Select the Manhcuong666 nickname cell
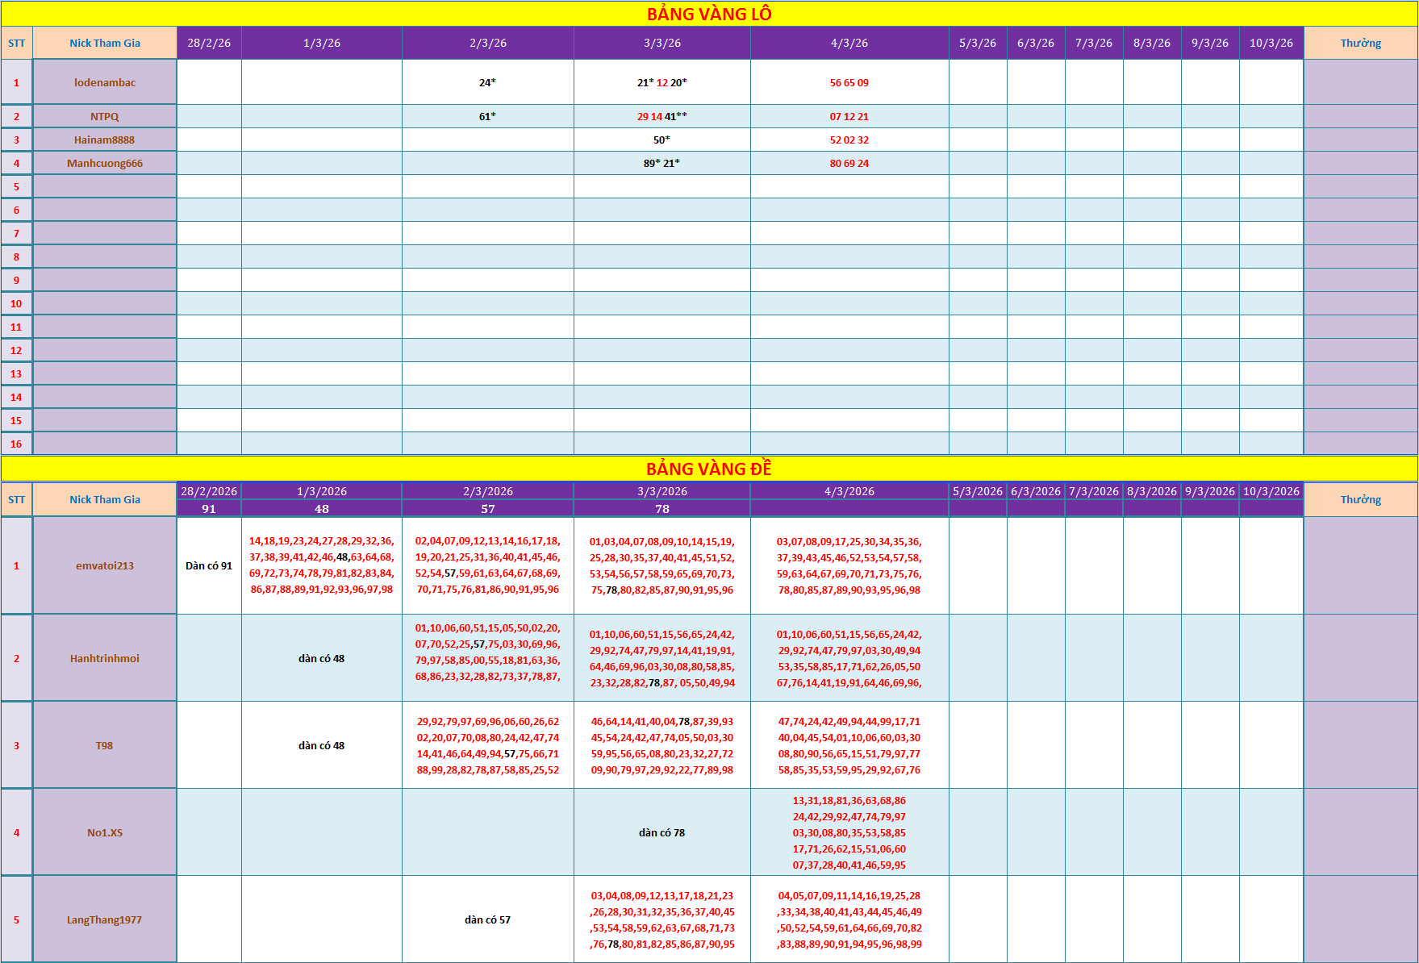 coord(105,163)
